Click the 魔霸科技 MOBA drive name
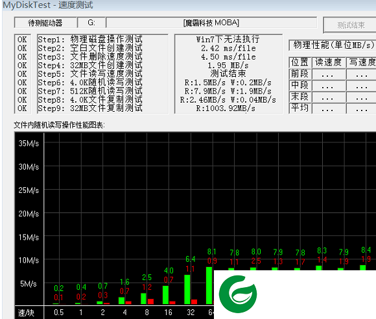The height and width of the screenshot is (319, 376). coord(211,23)
